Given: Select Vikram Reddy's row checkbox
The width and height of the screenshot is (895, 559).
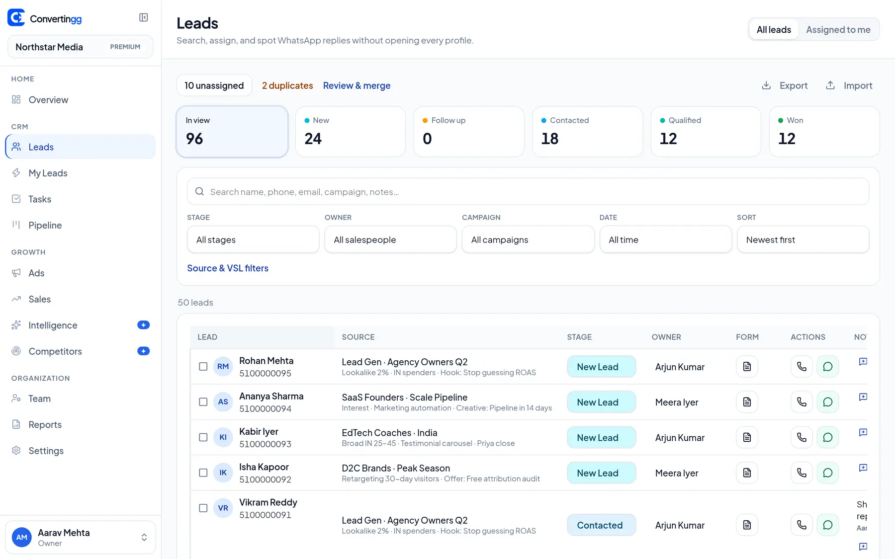Looking at the screenshot, I should pos(203,508).
